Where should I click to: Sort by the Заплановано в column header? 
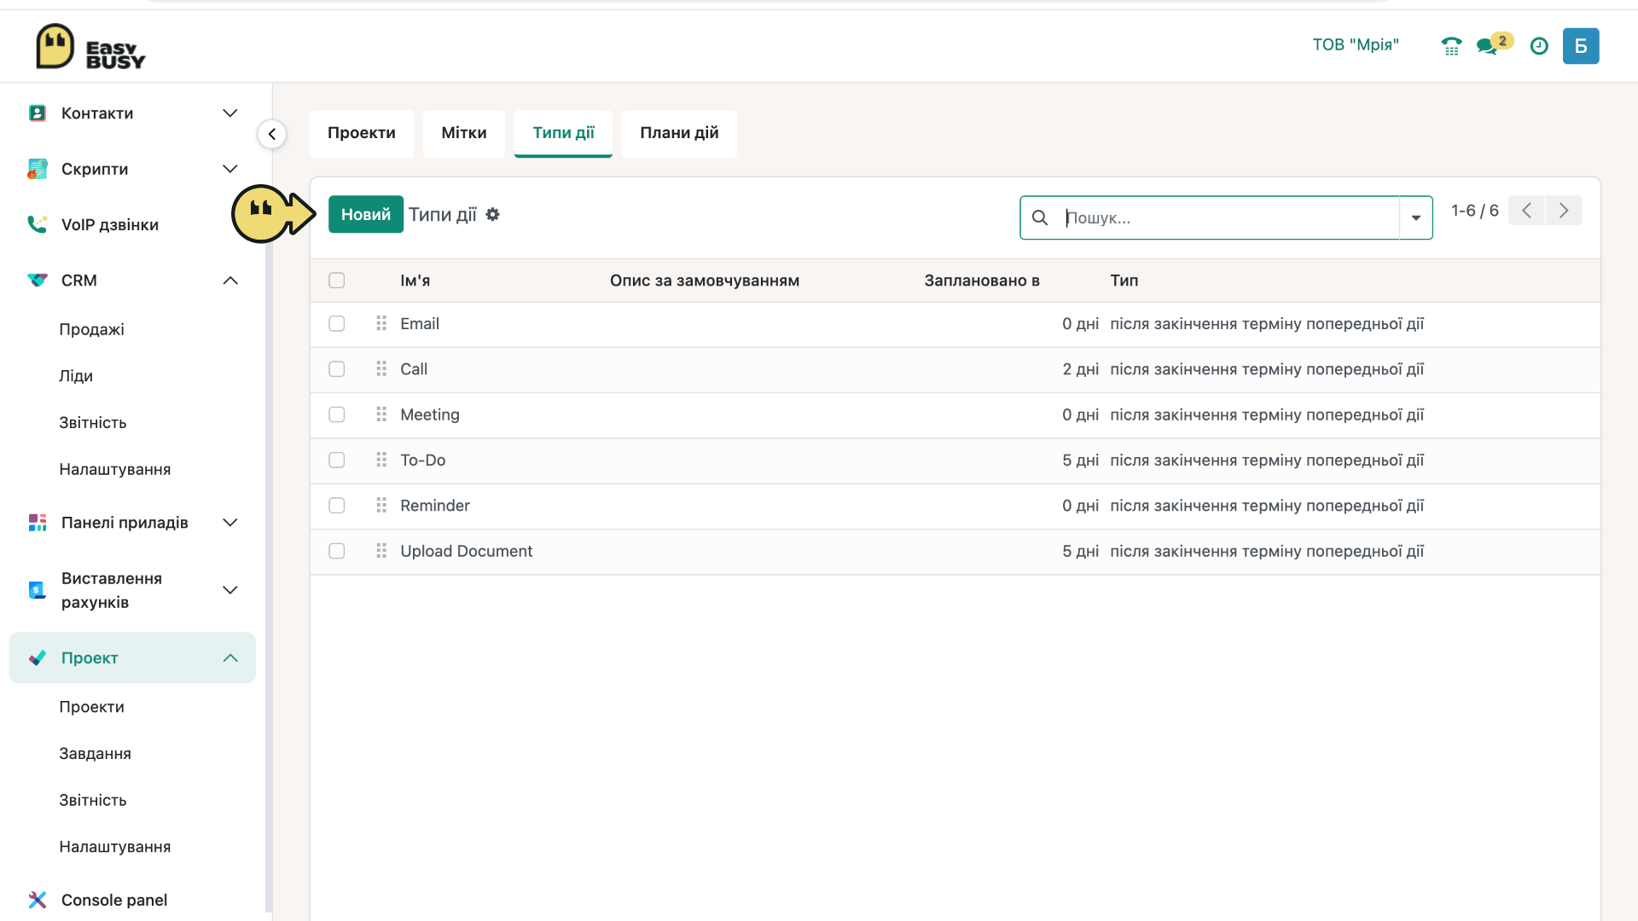click(982, 281)
